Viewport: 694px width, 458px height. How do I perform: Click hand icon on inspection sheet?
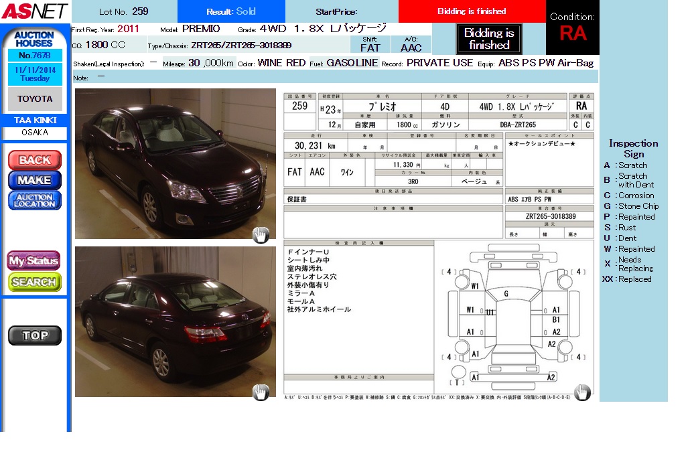582,392
